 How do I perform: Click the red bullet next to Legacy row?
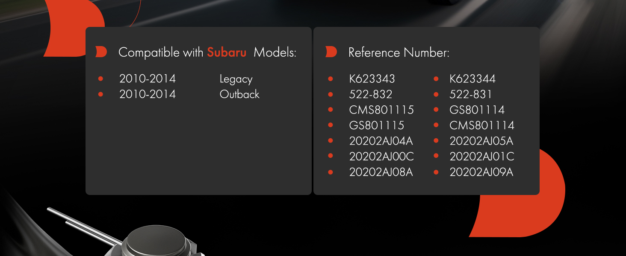point(100,79)
